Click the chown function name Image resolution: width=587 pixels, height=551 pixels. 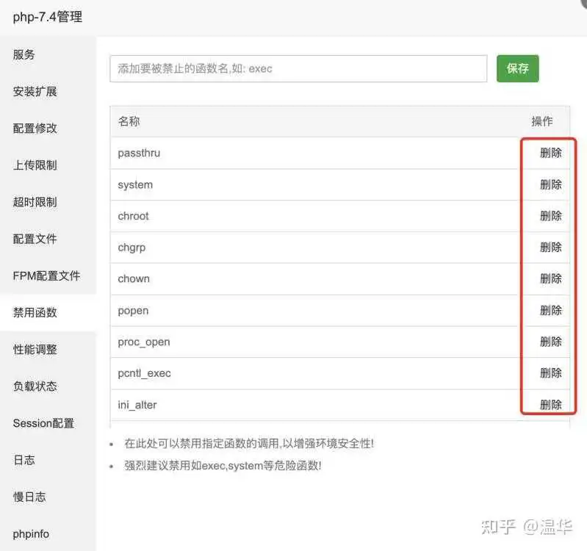134,279
